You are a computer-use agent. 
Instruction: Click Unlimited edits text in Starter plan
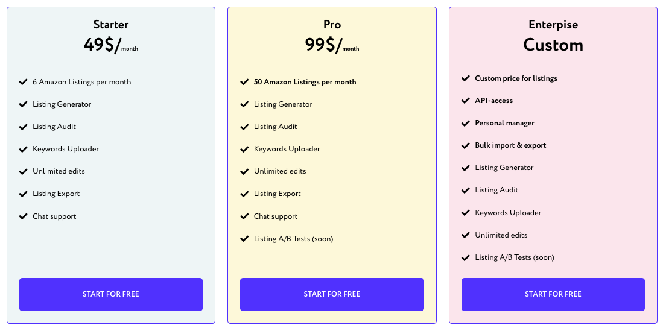[59, 171]
